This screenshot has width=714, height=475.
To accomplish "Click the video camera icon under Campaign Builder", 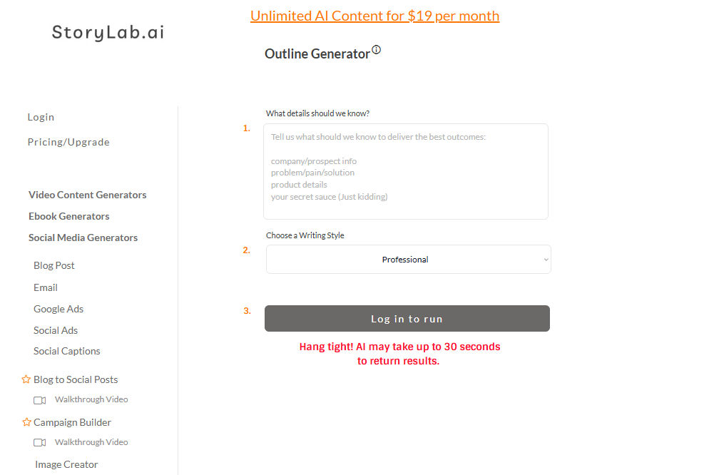I will pyautogui.click(x=40, y=443).
